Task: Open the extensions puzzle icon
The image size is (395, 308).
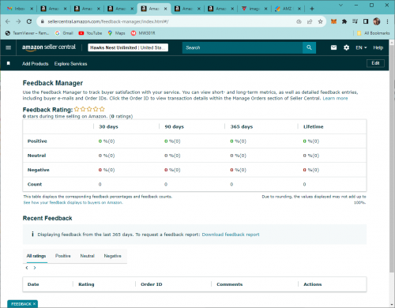Action: [x=344, y=21]
